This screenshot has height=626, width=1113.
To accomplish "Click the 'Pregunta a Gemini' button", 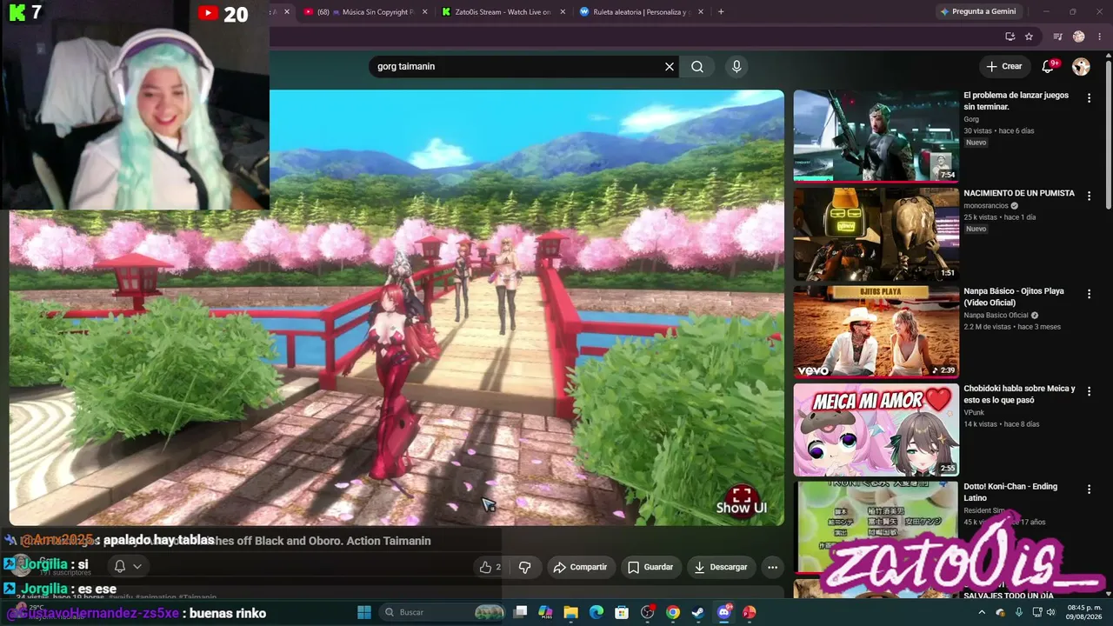I will tap(977, 11).
